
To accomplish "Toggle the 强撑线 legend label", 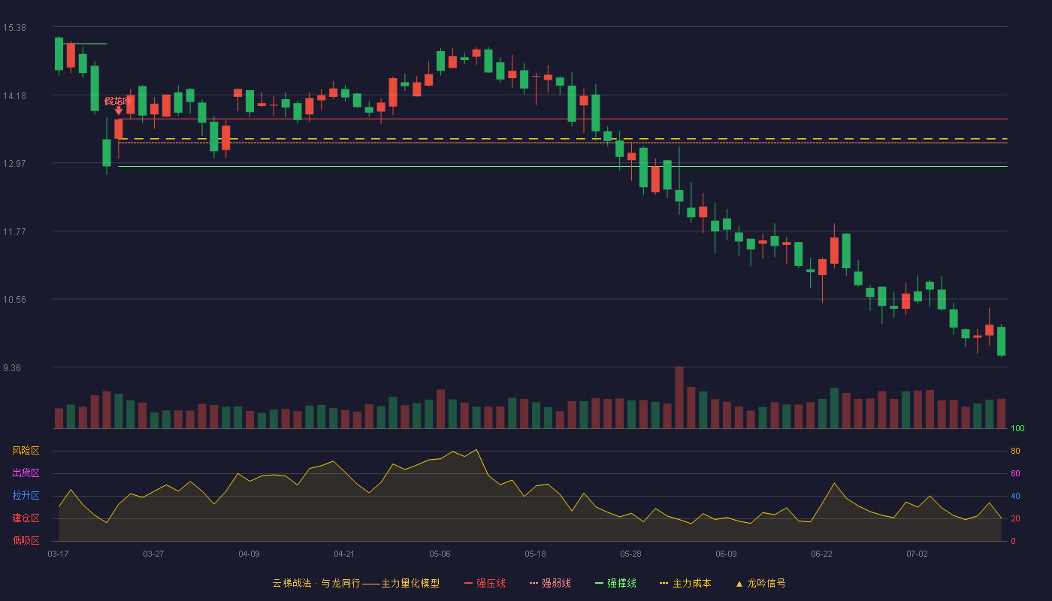I will point(621,583).
